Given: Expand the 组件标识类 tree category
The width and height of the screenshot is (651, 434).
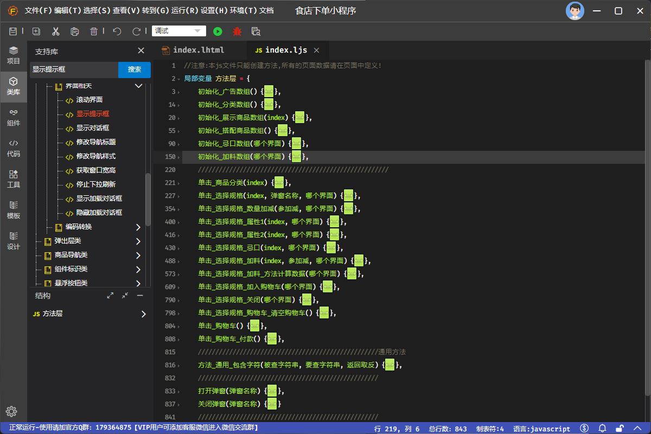Looking at the screenshot, I should 138,270.
